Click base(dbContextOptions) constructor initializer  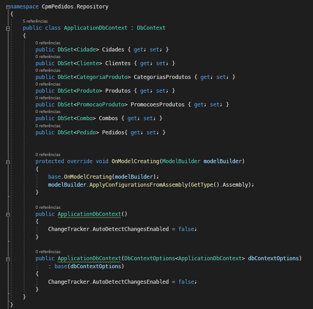(89, 266)
